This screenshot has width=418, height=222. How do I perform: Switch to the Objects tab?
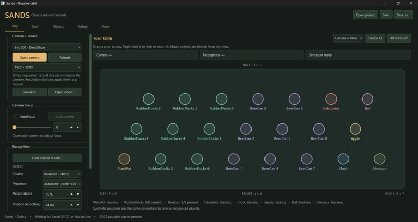[59, 26]
